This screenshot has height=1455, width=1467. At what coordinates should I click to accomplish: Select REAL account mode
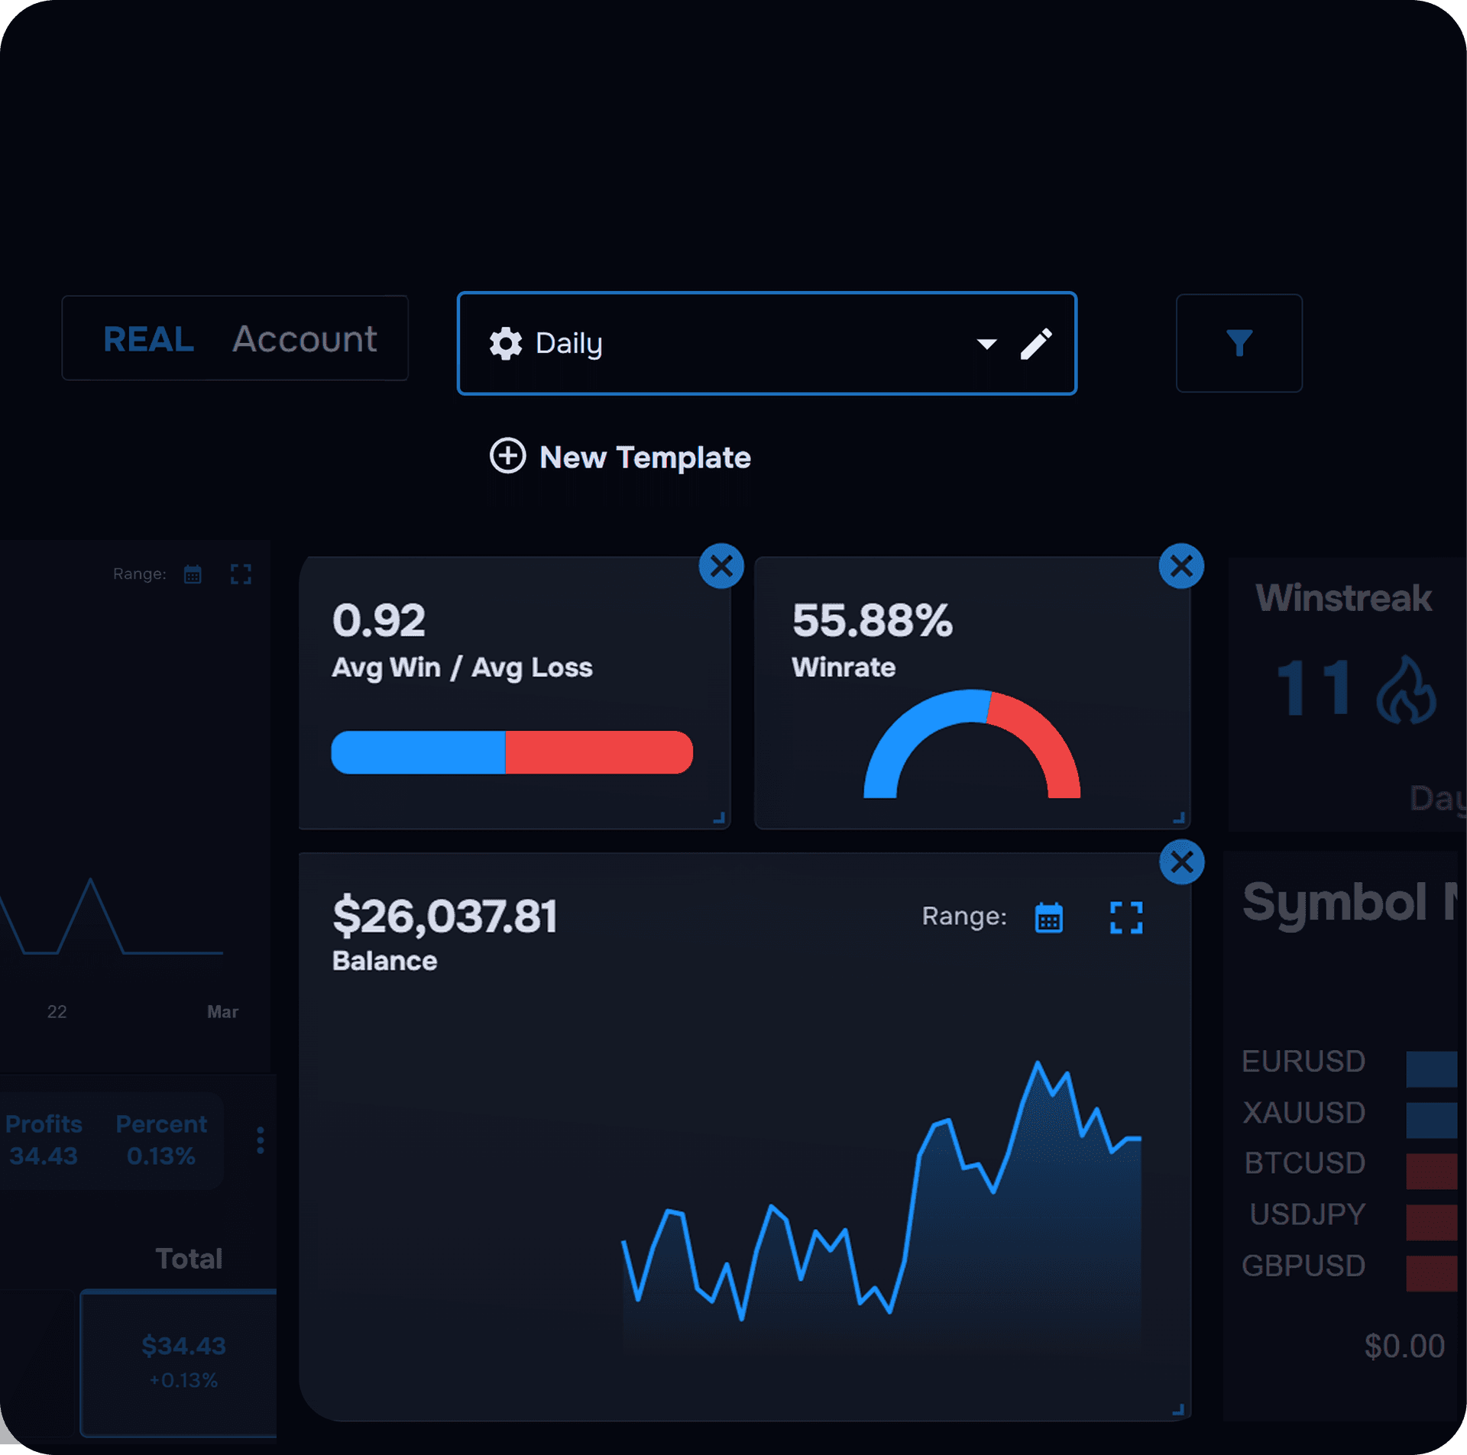click(148, 339)
